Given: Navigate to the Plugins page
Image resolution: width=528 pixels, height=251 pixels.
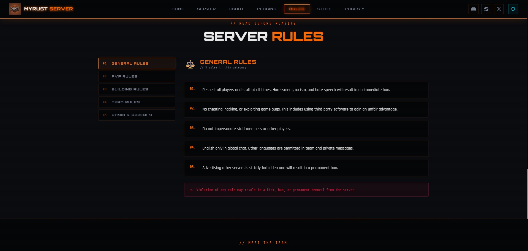Looking at the screenshot, I should tap(266, 9).
